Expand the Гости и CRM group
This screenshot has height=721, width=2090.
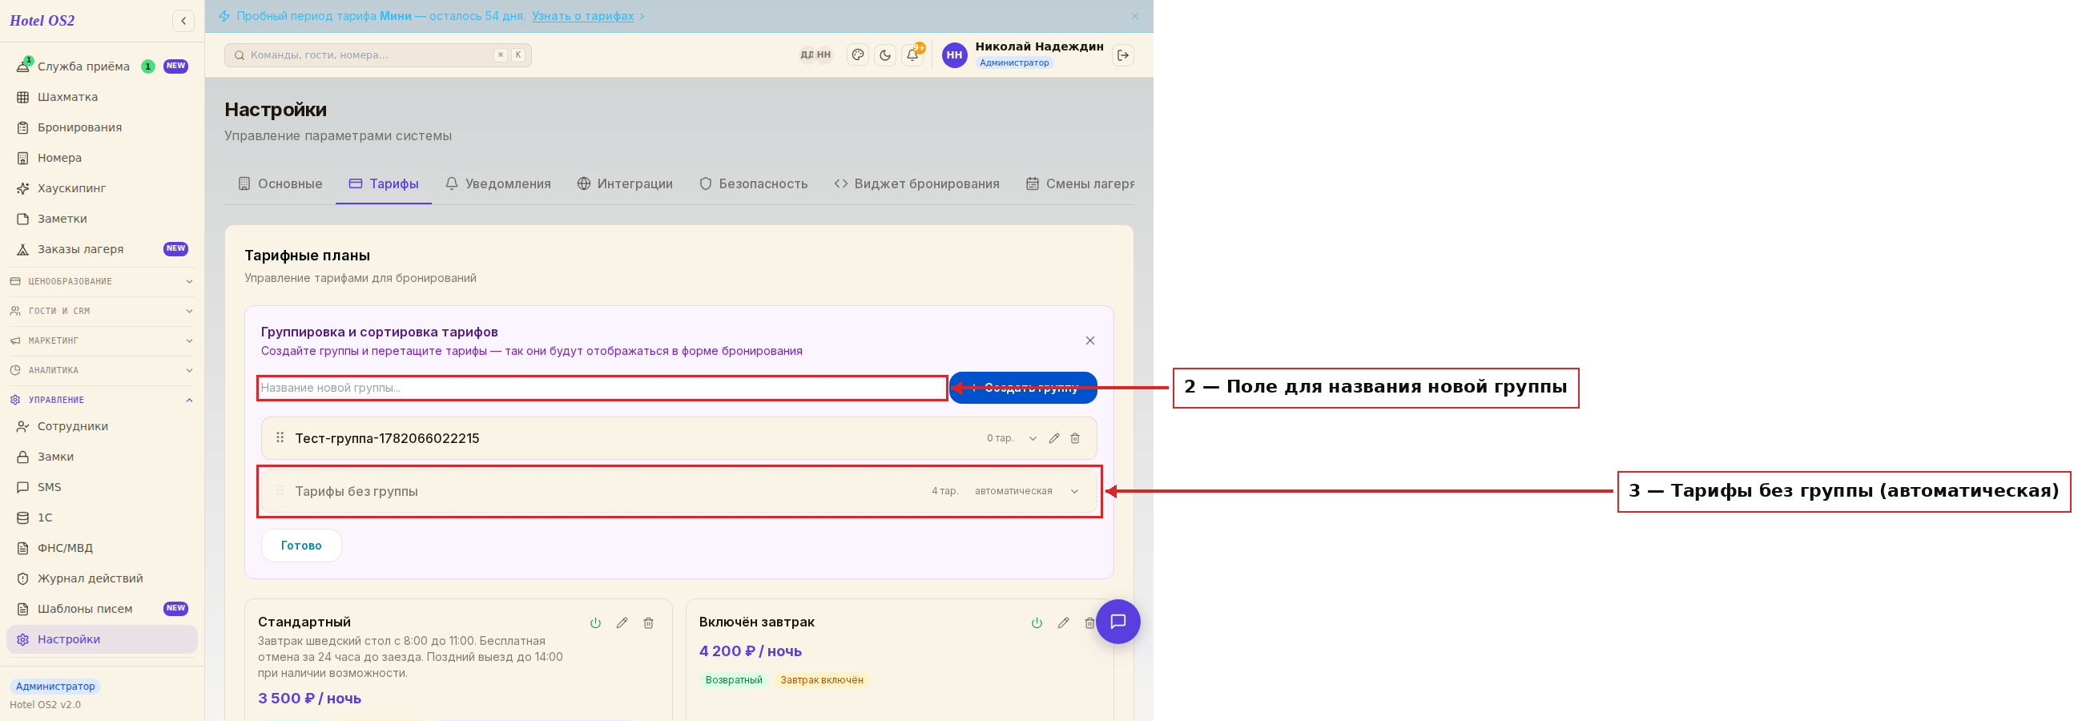(x=102, y=311)
